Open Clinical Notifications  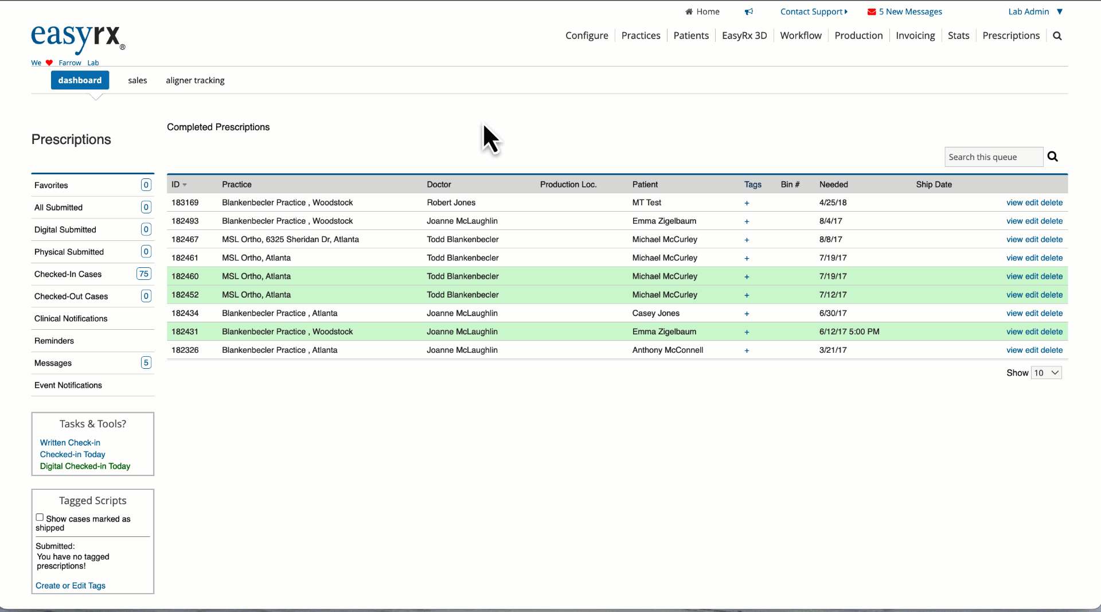[x=92, y=318]
